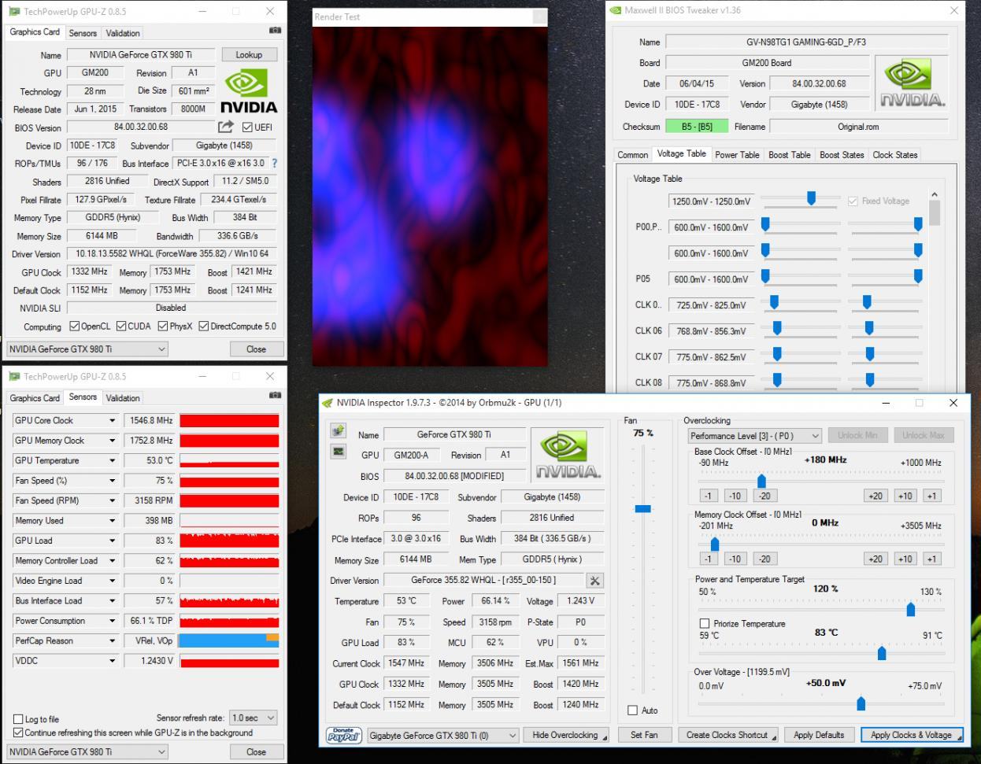Click the Voltage Table vertical scrollbar
The height and width of the screenshot is (764, 981).
pos(935,212)
